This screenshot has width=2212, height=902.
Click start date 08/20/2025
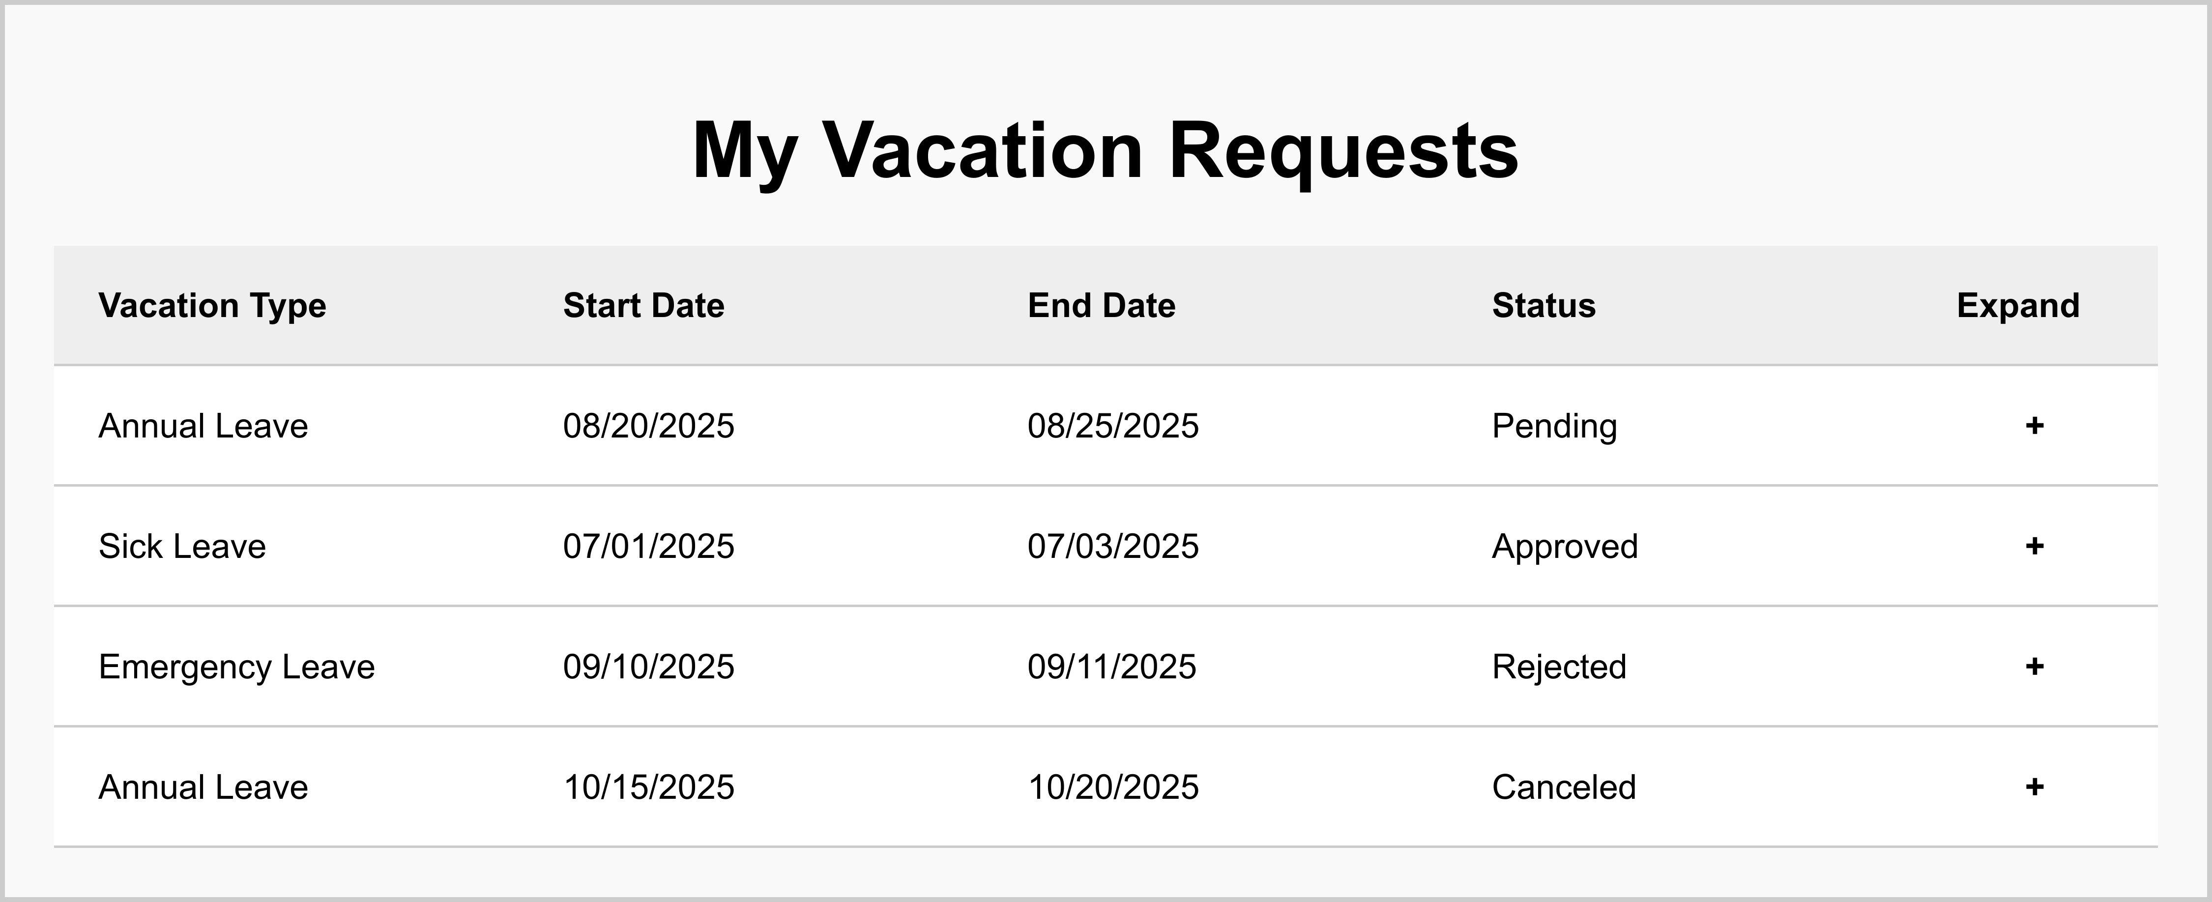[x=648, y=426]
